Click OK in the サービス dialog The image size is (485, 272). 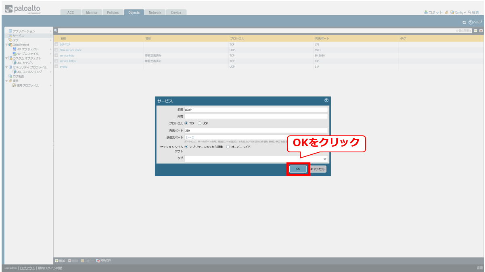[298, 169]
